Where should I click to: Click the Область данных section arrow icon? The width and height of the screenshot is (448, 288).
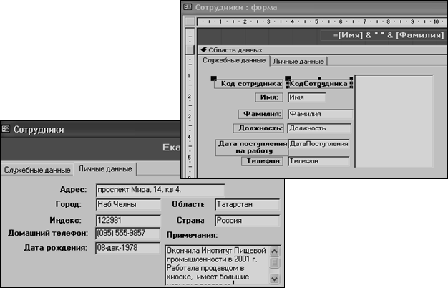(203, 49)
